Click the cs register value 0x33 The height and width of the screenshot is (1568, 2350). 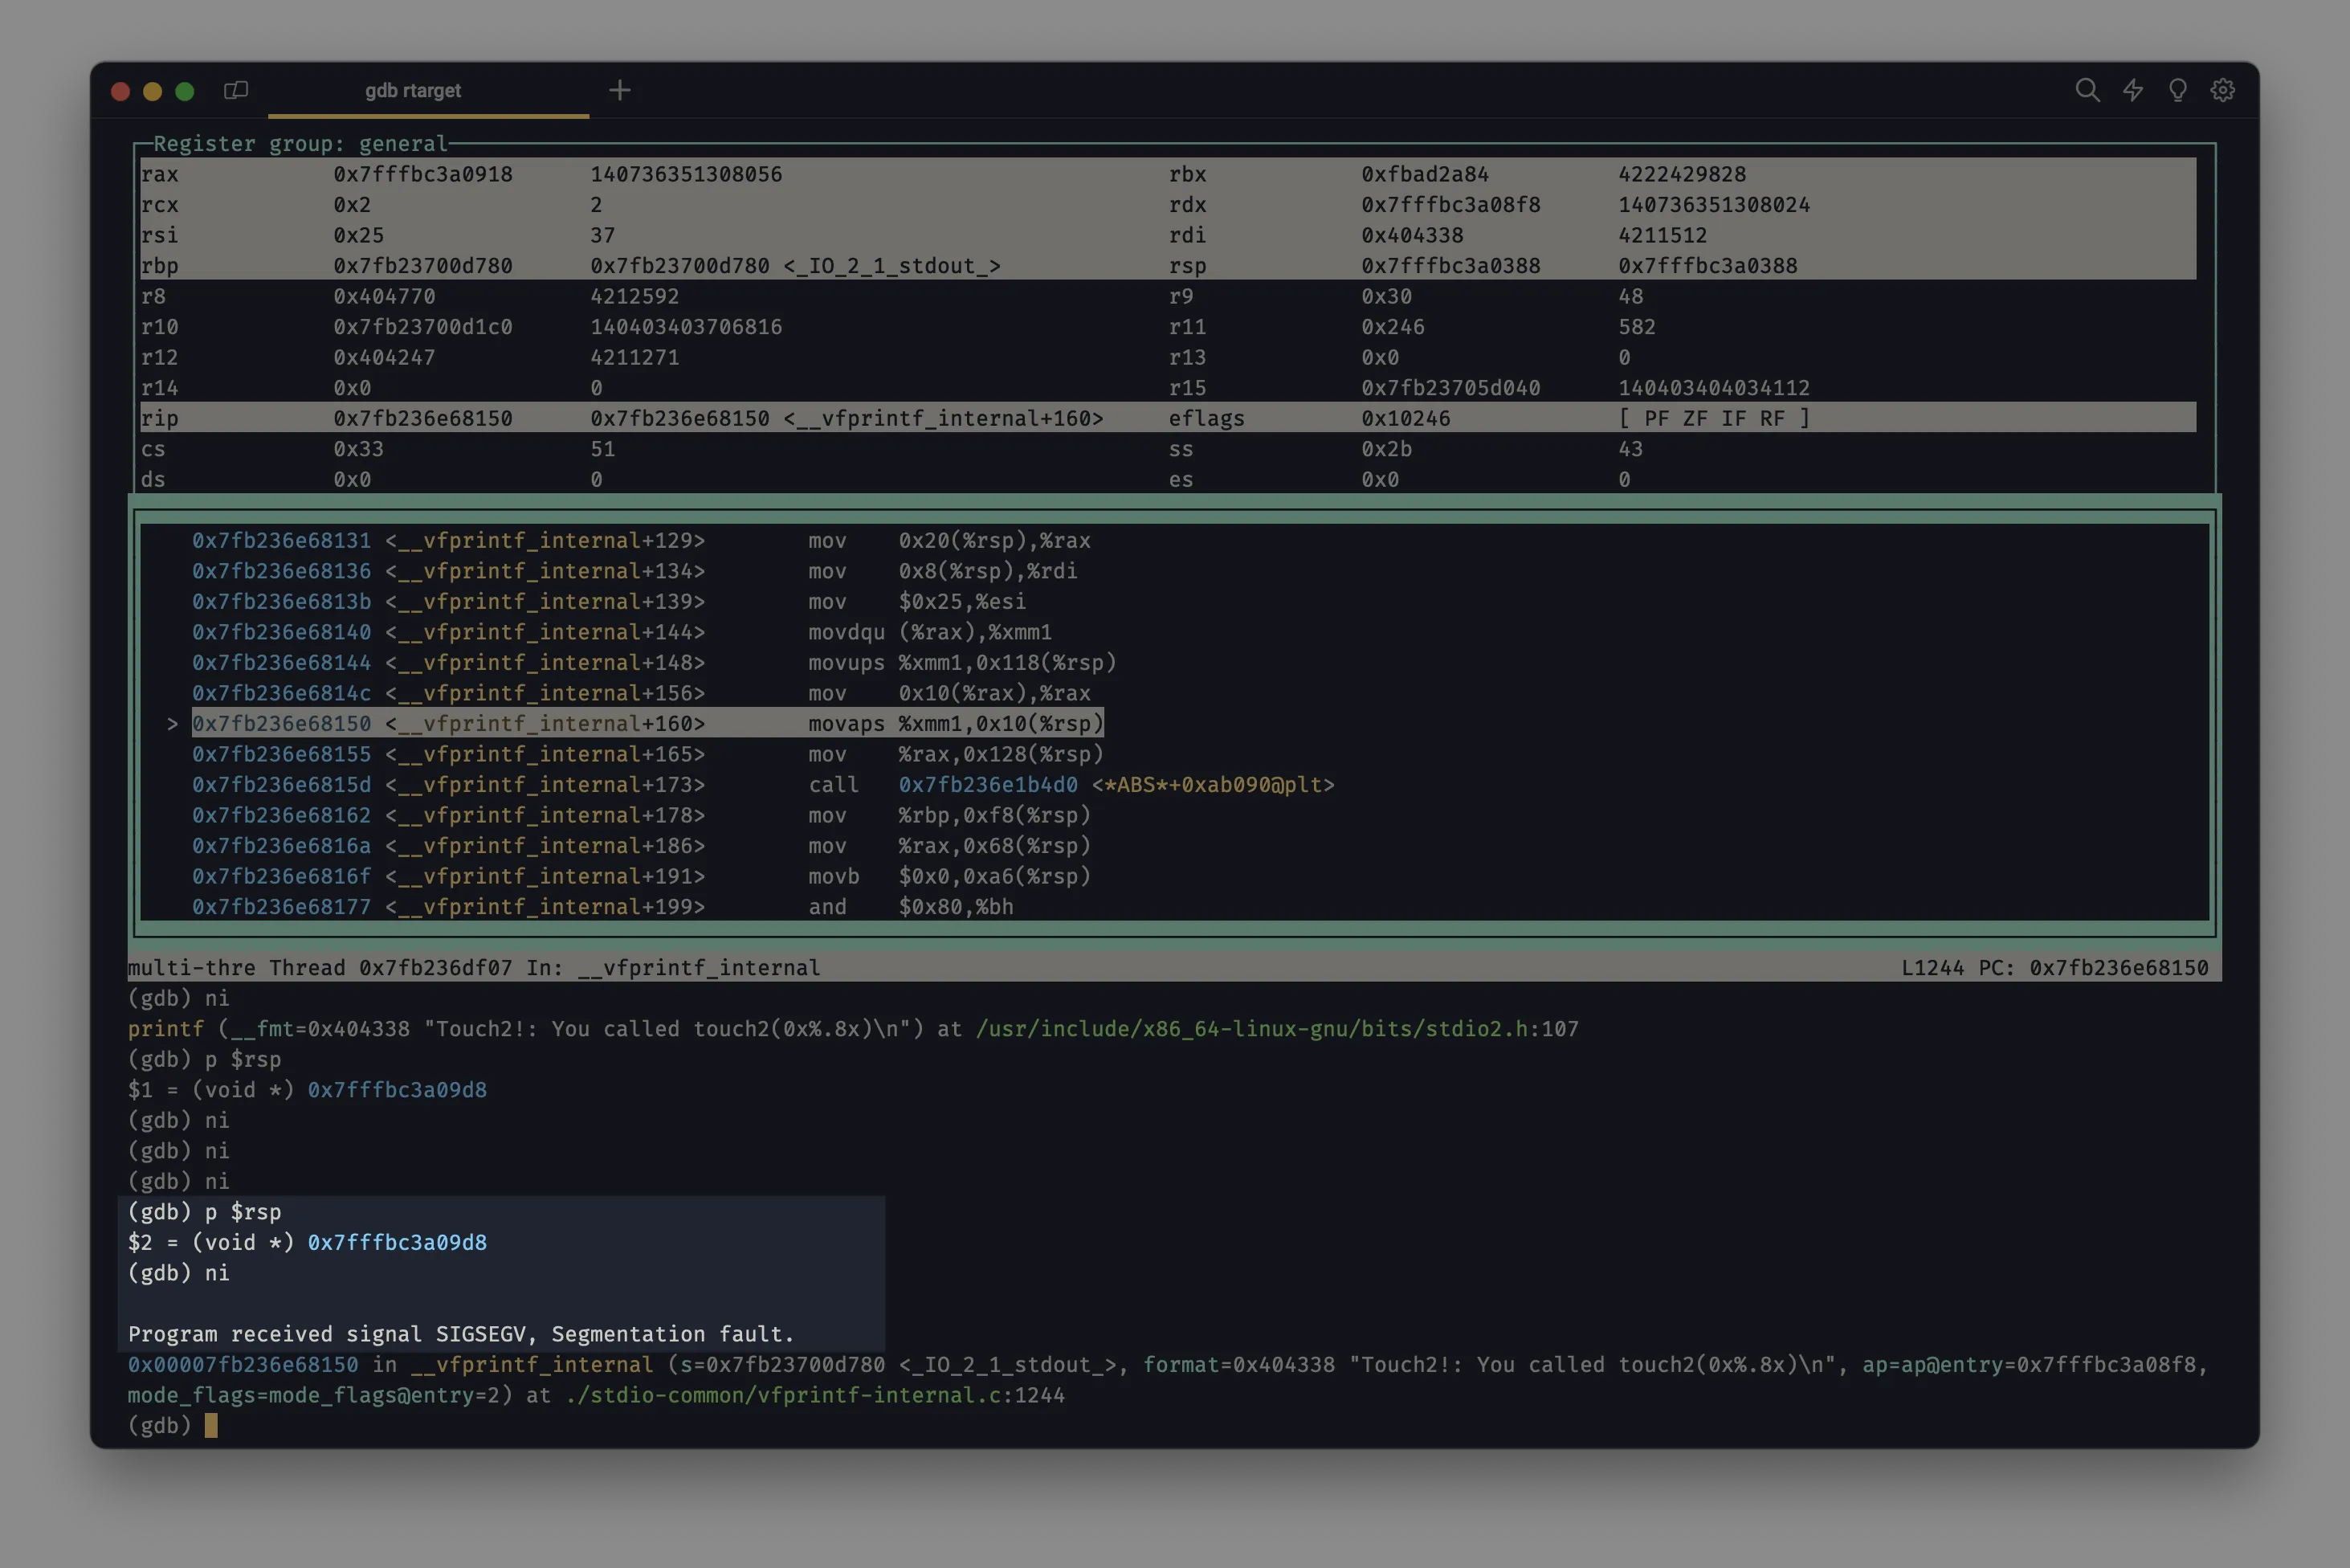click(358, 449)
